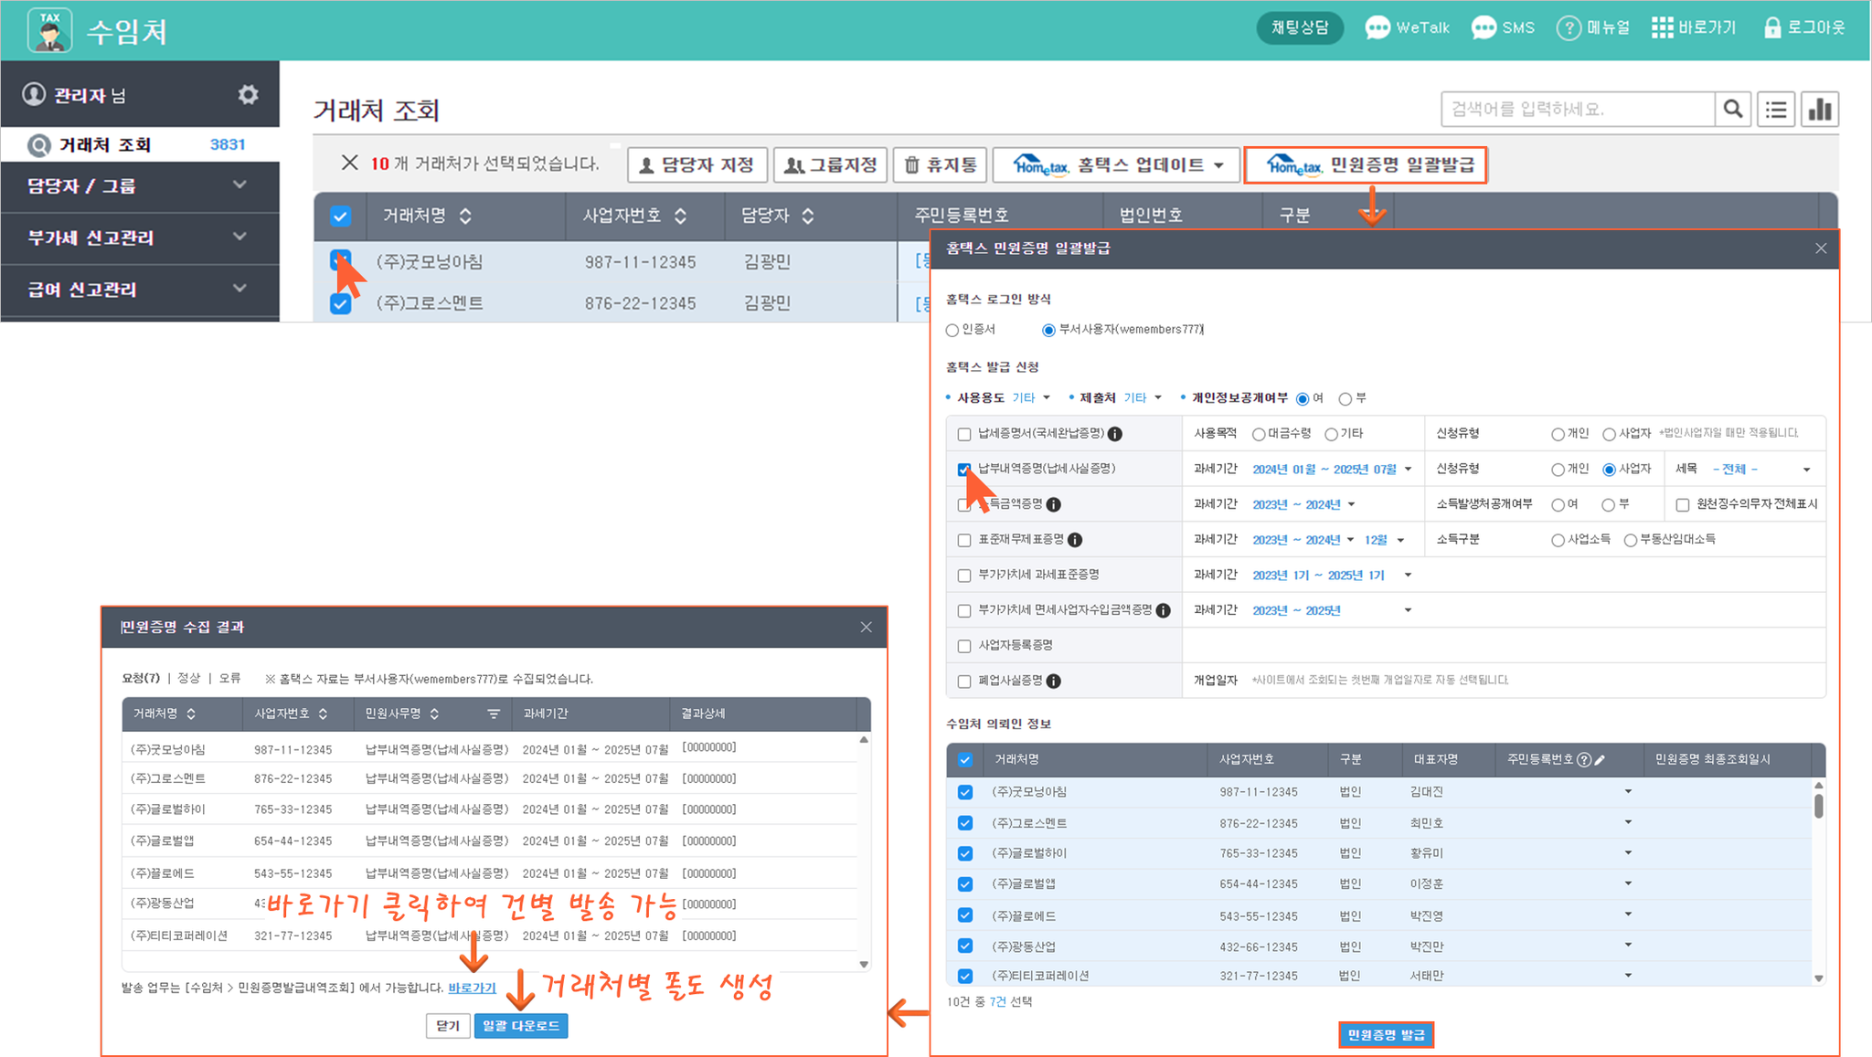1872x1057 pixels.
Task: Uncheck (주)그로스멘트 row in the client list
Action: (340, 303)
